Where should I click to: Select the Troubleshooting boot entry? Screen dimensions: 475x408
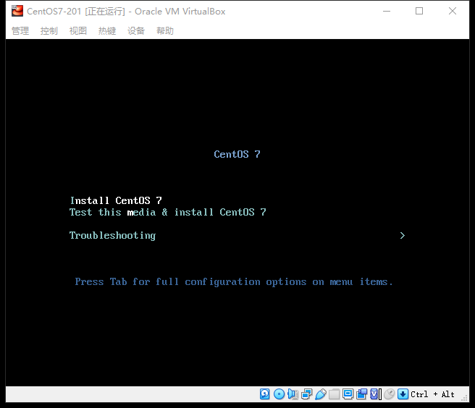coord(113,236)
